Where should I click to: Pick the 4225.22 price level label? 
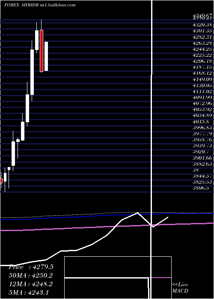click(x=202, y=55)
